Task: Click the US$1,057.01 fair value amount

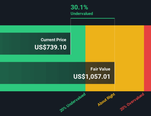Action: pyautogui.click(x=92, y=77)
